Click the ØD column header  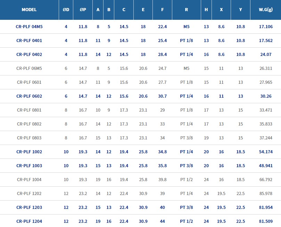[x=66, y=10]
